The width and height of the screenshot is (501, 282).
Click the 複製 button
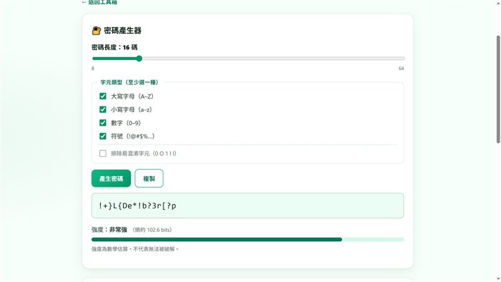[x=149, y=179]
